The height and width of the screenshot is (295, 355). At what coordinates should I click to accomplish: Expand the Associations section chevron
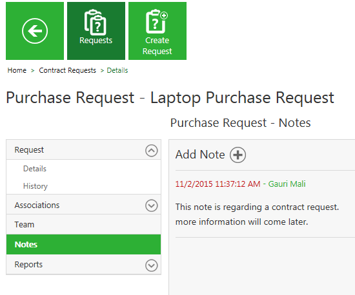point(152,205)
